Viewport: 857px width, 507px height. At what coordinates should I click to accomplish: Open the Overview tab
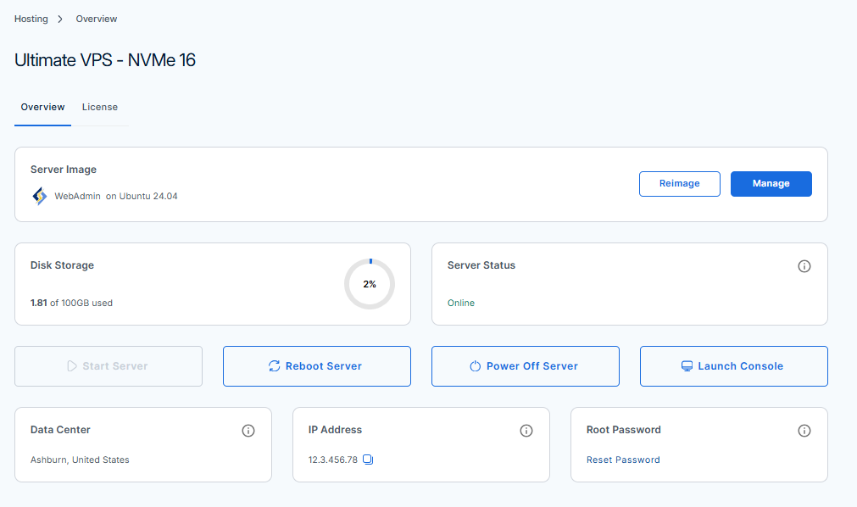42,107
